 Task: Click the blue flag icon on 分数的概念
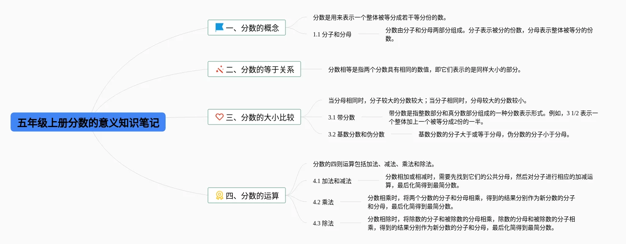tap(219, 28)
